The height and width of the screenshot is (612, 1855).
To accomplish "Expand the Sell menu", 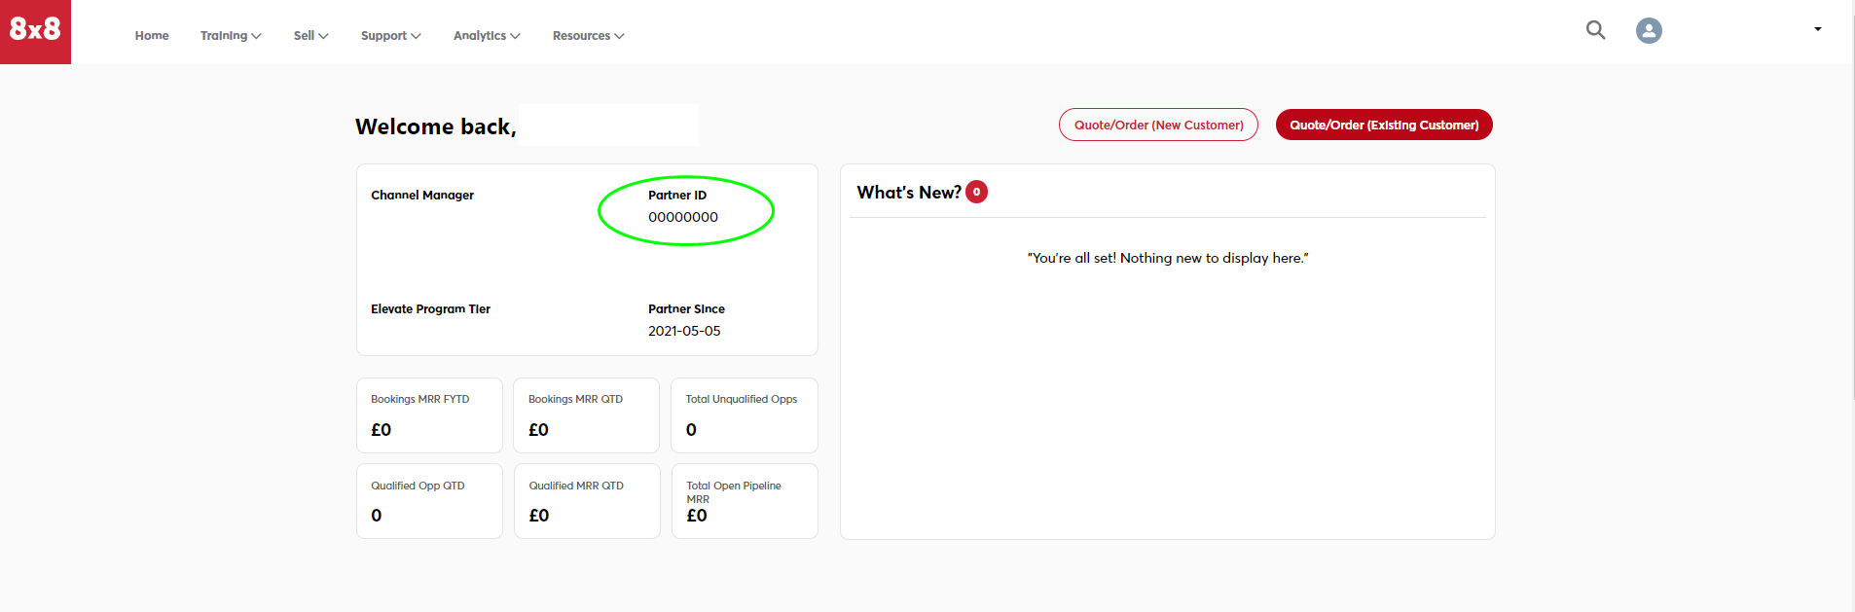I will tap(311, 36).
